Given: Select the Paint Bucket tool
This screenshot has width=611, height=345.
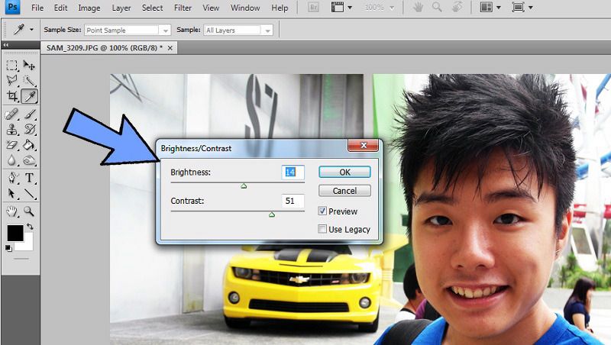Looking at the screenshot, I should (29, 145).
